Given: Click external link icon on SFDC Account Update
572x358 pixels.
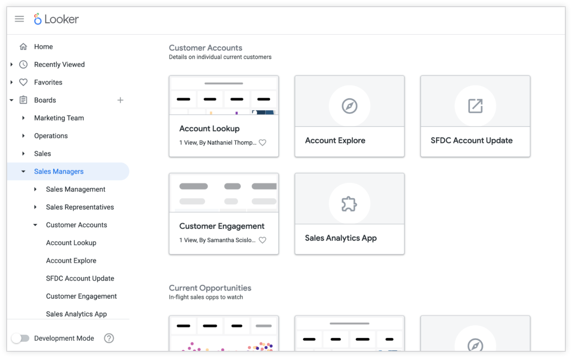Looking at the screenshot, I should [475, 106].
